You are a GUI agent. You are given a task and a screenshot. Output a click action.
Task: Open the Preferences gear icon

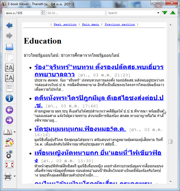click(9, 154)
